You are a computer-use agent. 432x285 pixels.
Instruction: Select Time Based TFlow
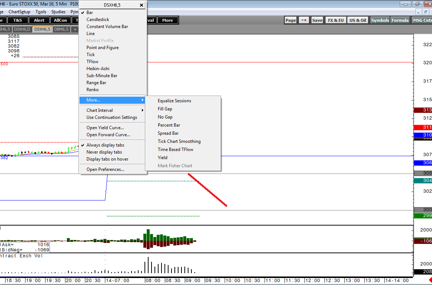tap(176, 150)
